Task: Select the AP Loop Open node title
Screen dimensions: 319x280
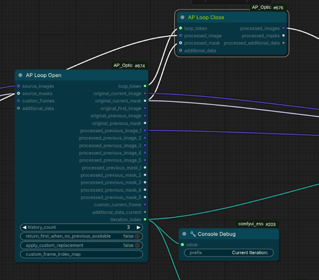Action: [x=43, y=75]
